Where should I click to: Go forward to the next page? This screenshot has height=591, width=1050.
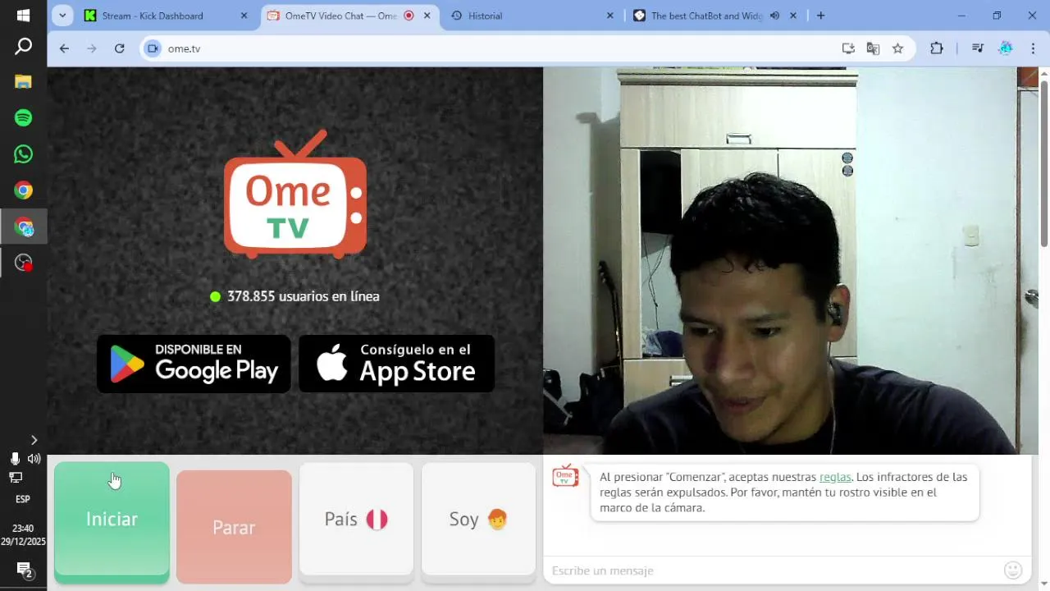point(92,48)
